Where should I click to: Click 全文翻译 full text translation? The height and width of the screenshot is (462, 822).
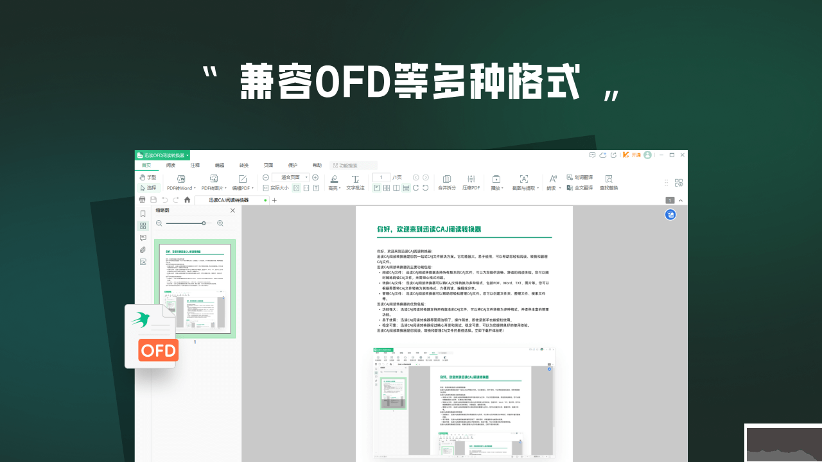pos(579,188)
